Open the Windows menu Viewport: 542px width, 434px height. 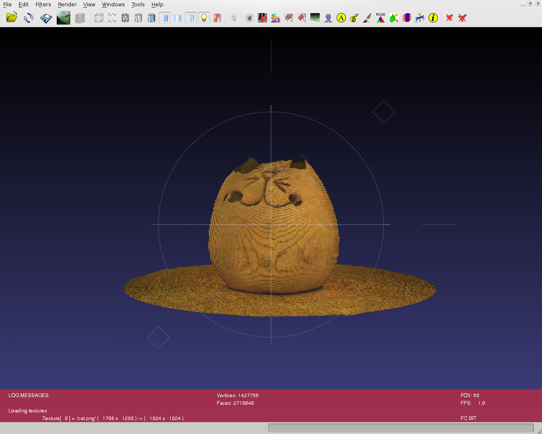pyautogui.click(x=113, y=5)
